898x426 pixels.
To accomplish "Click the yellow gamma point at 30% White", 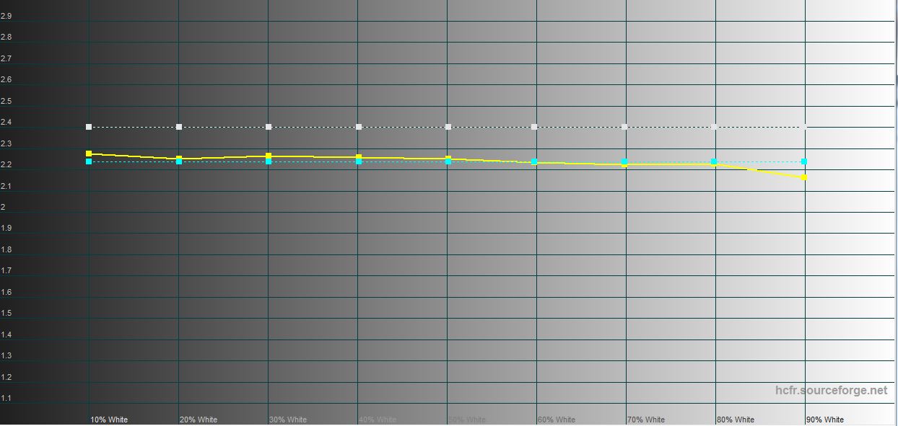I will click(x=269, y=156).
